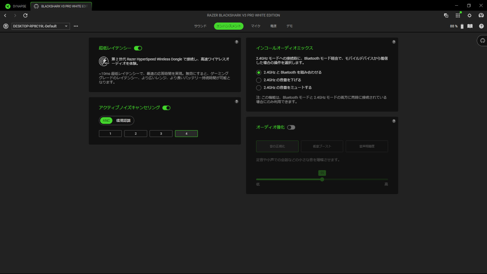Set ANC level to 4
487x274 pixels.
pyautogui.click(x=186, y=134)
